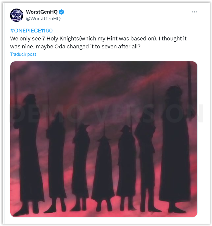This screenshot has height=226, width=212.
Task: Click the blue verified badge
Action: [x=62, y=12]
